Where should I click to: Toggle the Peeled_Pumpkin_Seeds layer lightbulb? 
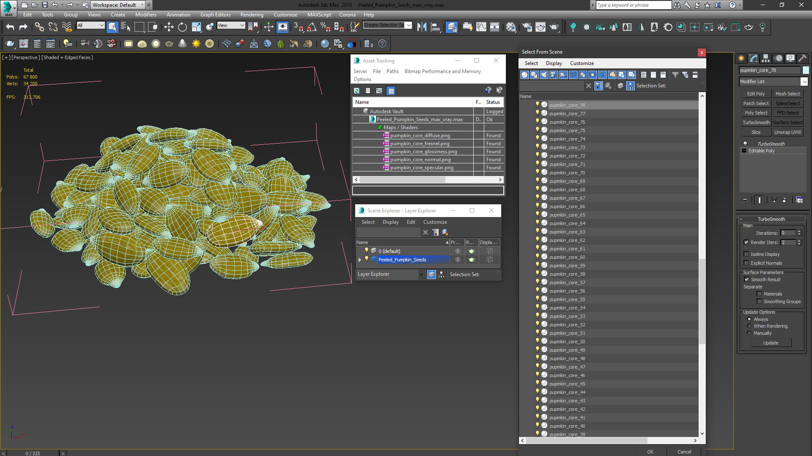pos(367,259)
